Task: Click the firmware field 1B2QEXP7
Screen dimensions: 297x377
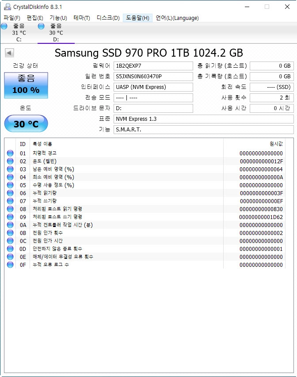Action: pyautogui.click(x=153, y=66)
